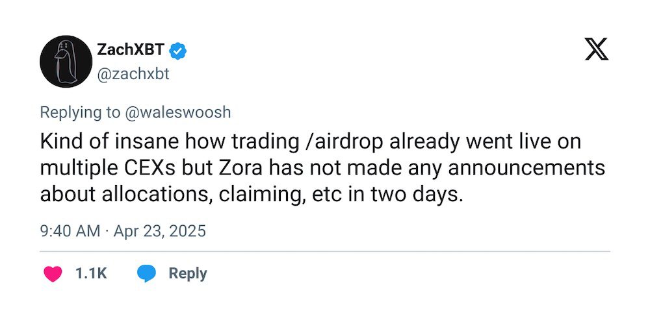Viewport: 650px width, 318px height.
Task: Click the 1.1K likes count
Action: (91, 274)
